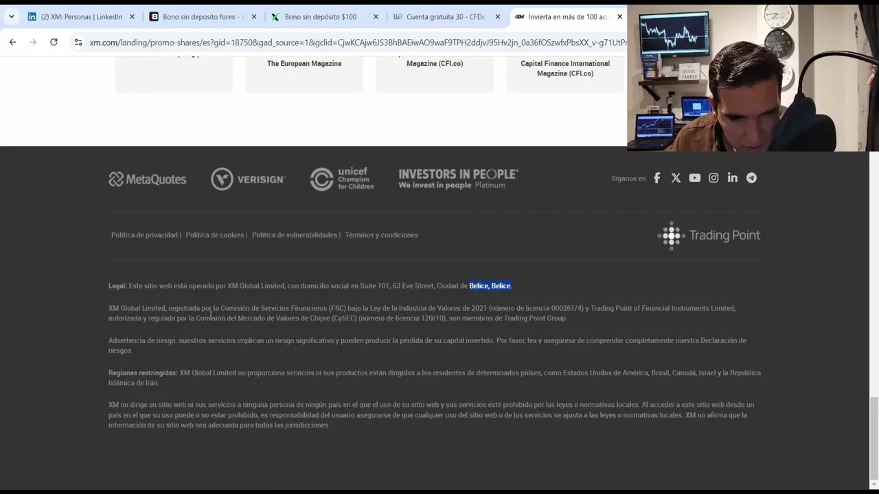Open Política de cookies link

[214, 235]
